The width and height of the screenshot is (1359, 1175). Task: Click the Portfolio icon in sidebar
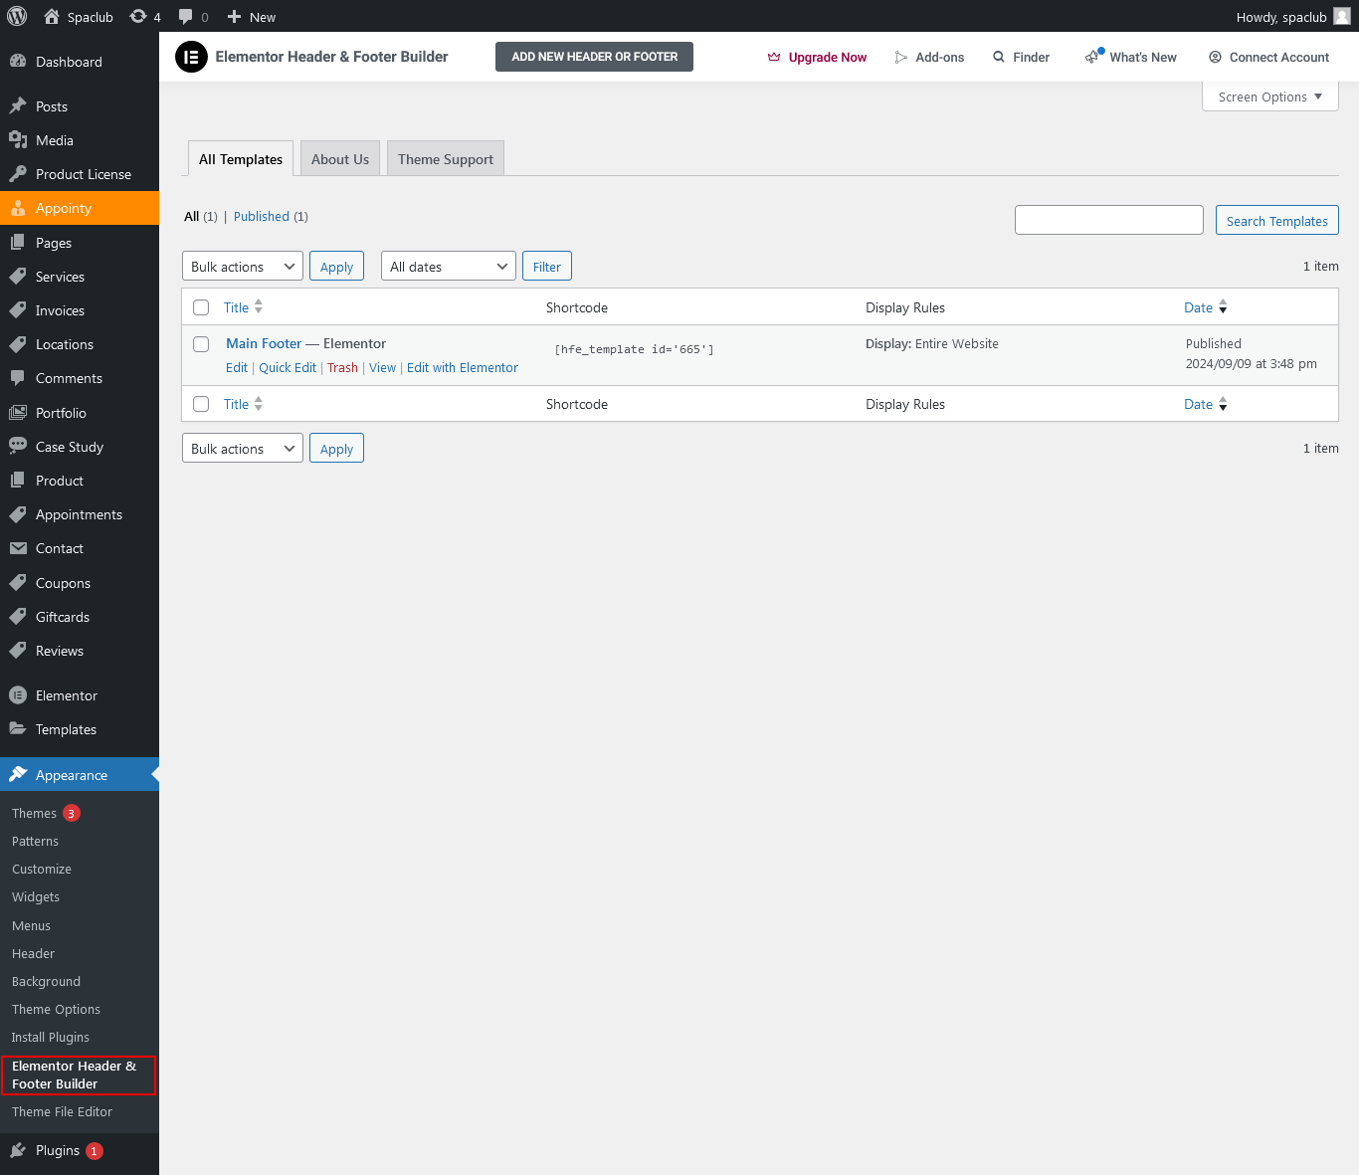18,412
